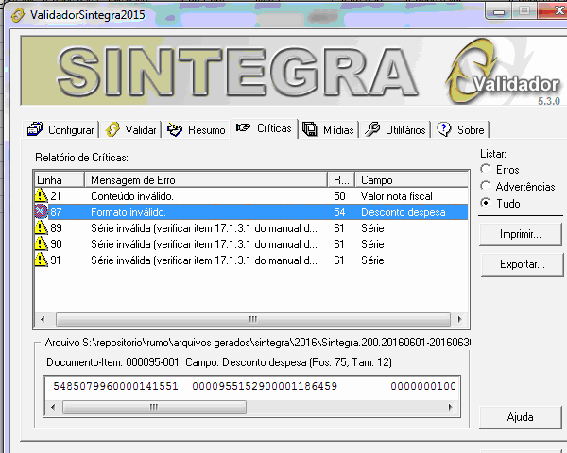This screenshot has height=453, width=567.
Task: Click the record line text 54850799600001​41551
Action: point(115,386)
